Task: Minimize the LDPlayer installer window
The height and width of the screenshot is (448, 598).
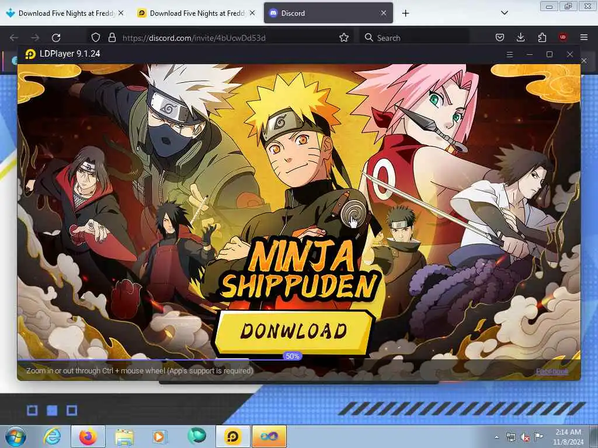Action: pyautogui.click(x=529, y=54)
